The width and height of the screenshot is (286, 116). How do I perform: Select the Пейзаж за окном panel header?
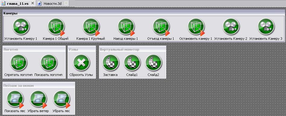[x=39, y=85]
